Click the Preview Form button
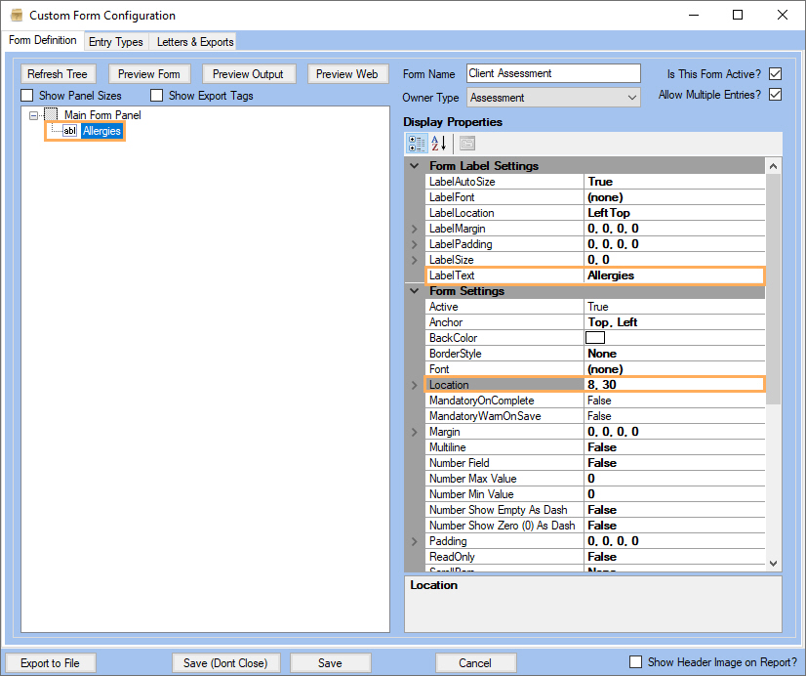 (x=149, y=74)
